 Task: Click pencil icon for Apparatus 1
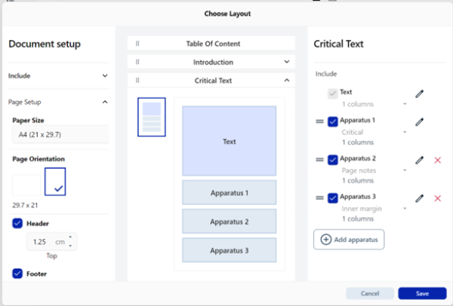[420, 121]
